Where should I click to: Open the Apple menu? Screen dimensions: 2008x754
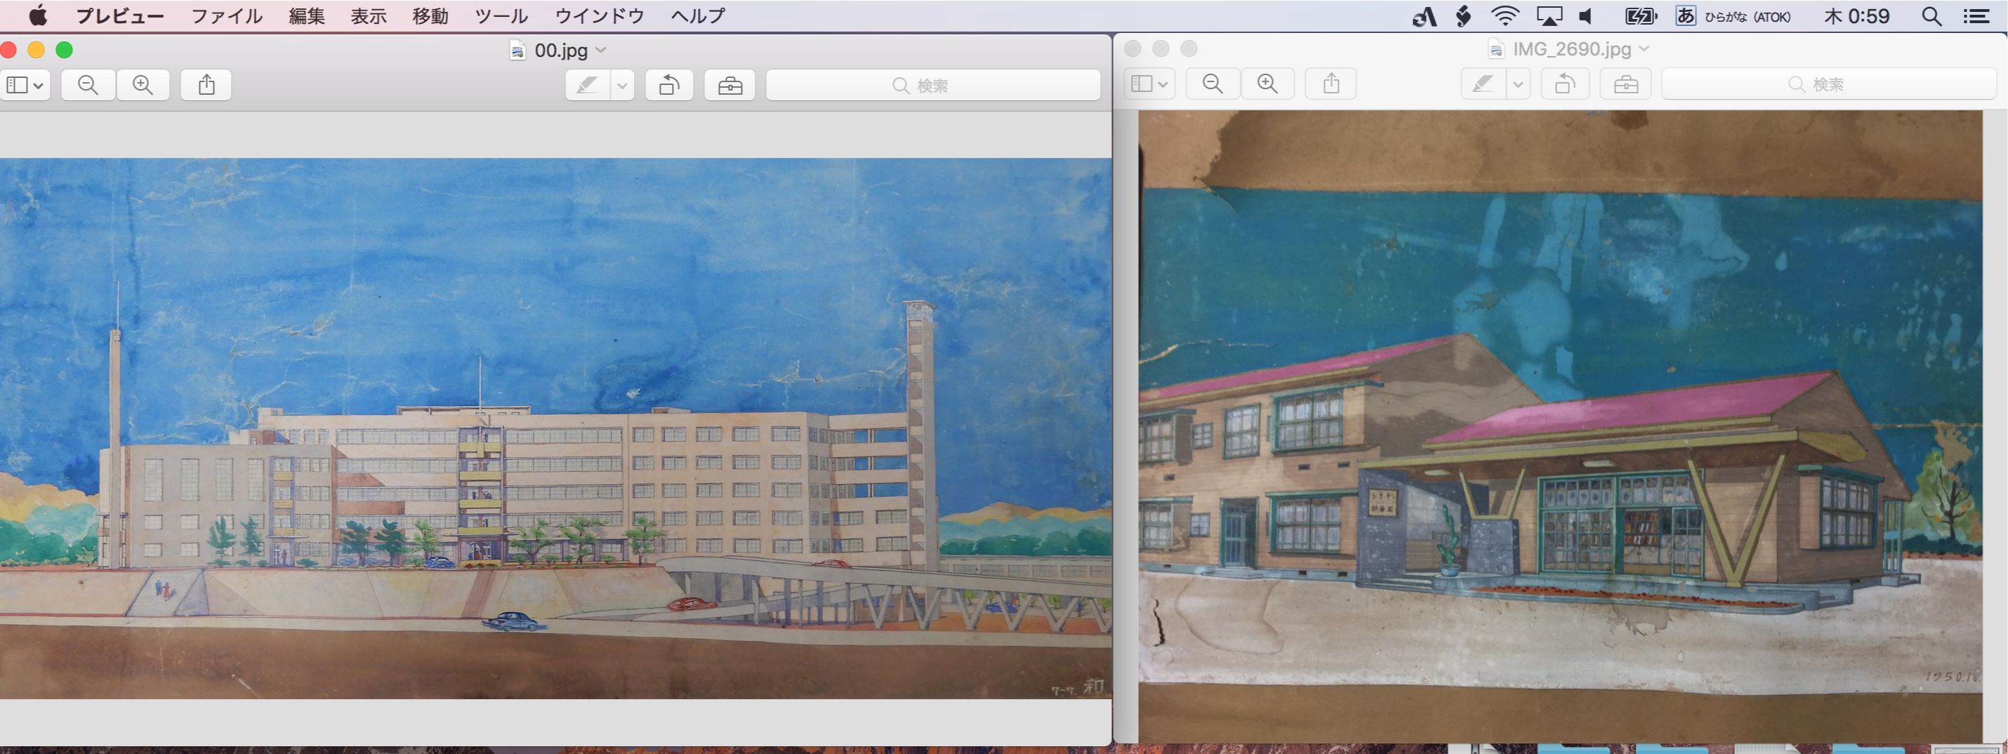(x=37, y=15)
